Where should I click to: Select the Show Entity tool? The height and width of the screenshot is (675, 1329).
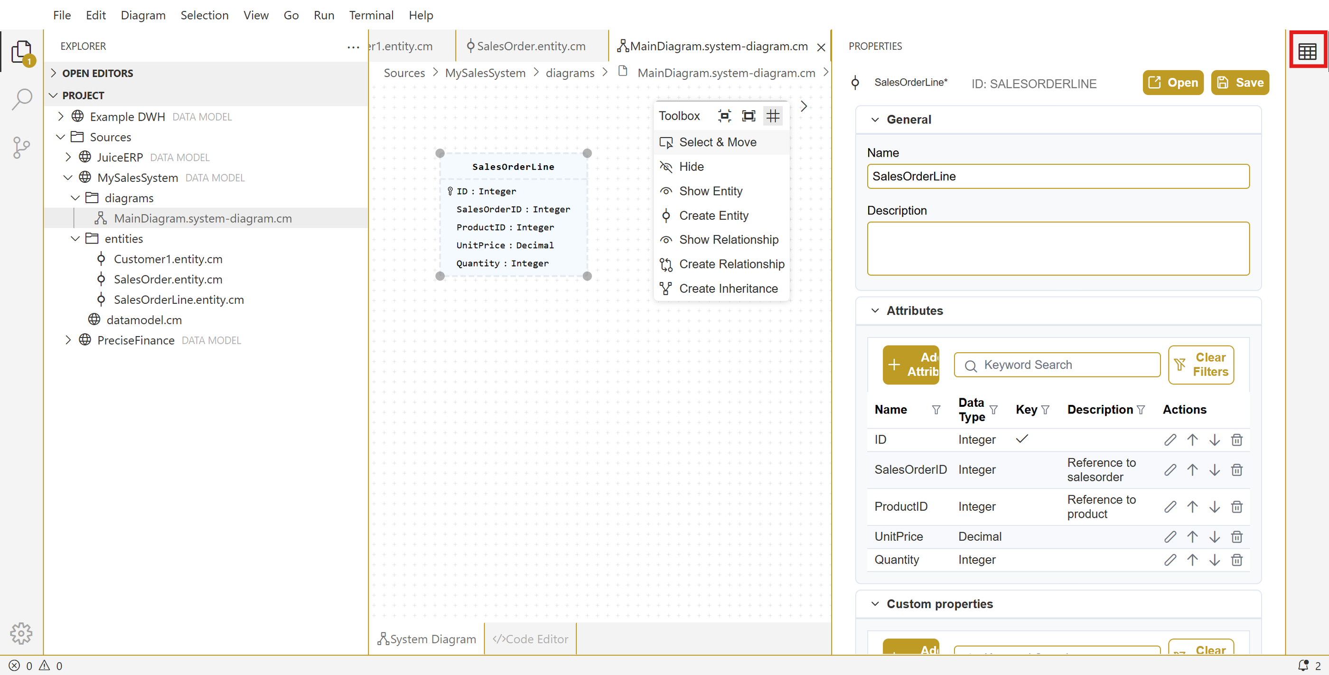(x=710, y=191)
